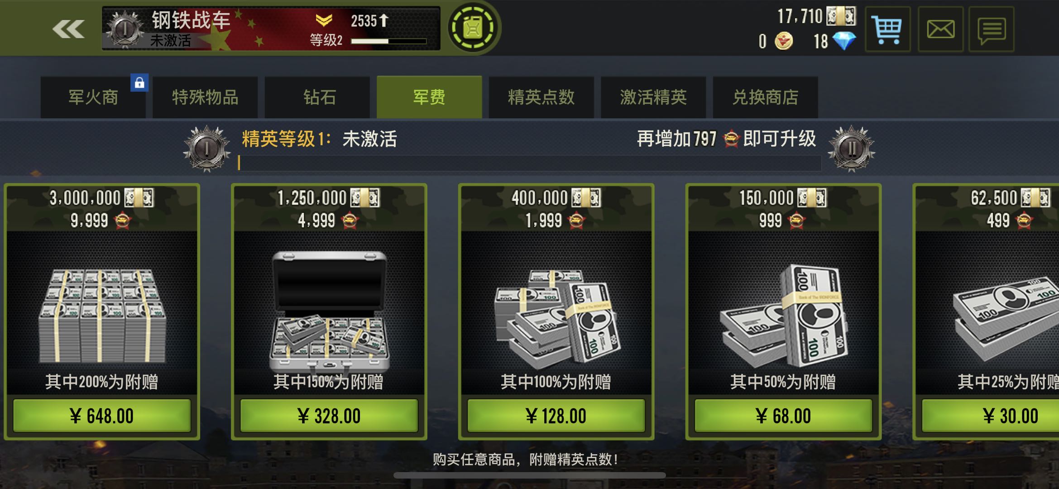
Task: Open the 激活精英 tab
Action: click(653, 97)
